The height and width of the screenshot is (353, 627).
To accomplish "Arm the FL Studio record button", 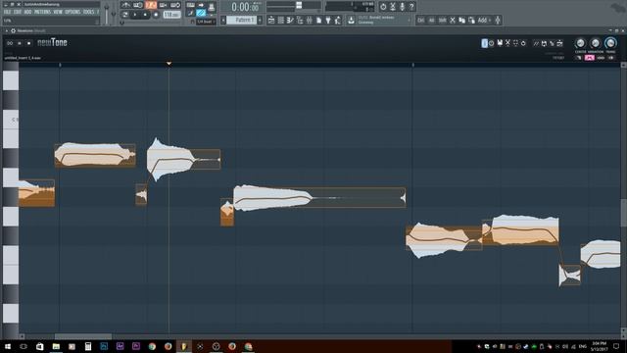I will 156,15.
